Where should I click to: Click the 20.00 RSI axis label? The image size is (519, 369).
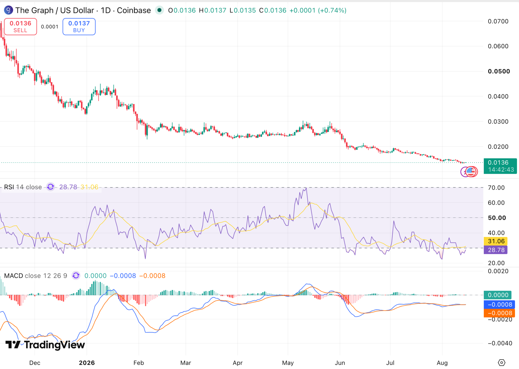click(496, 263)
